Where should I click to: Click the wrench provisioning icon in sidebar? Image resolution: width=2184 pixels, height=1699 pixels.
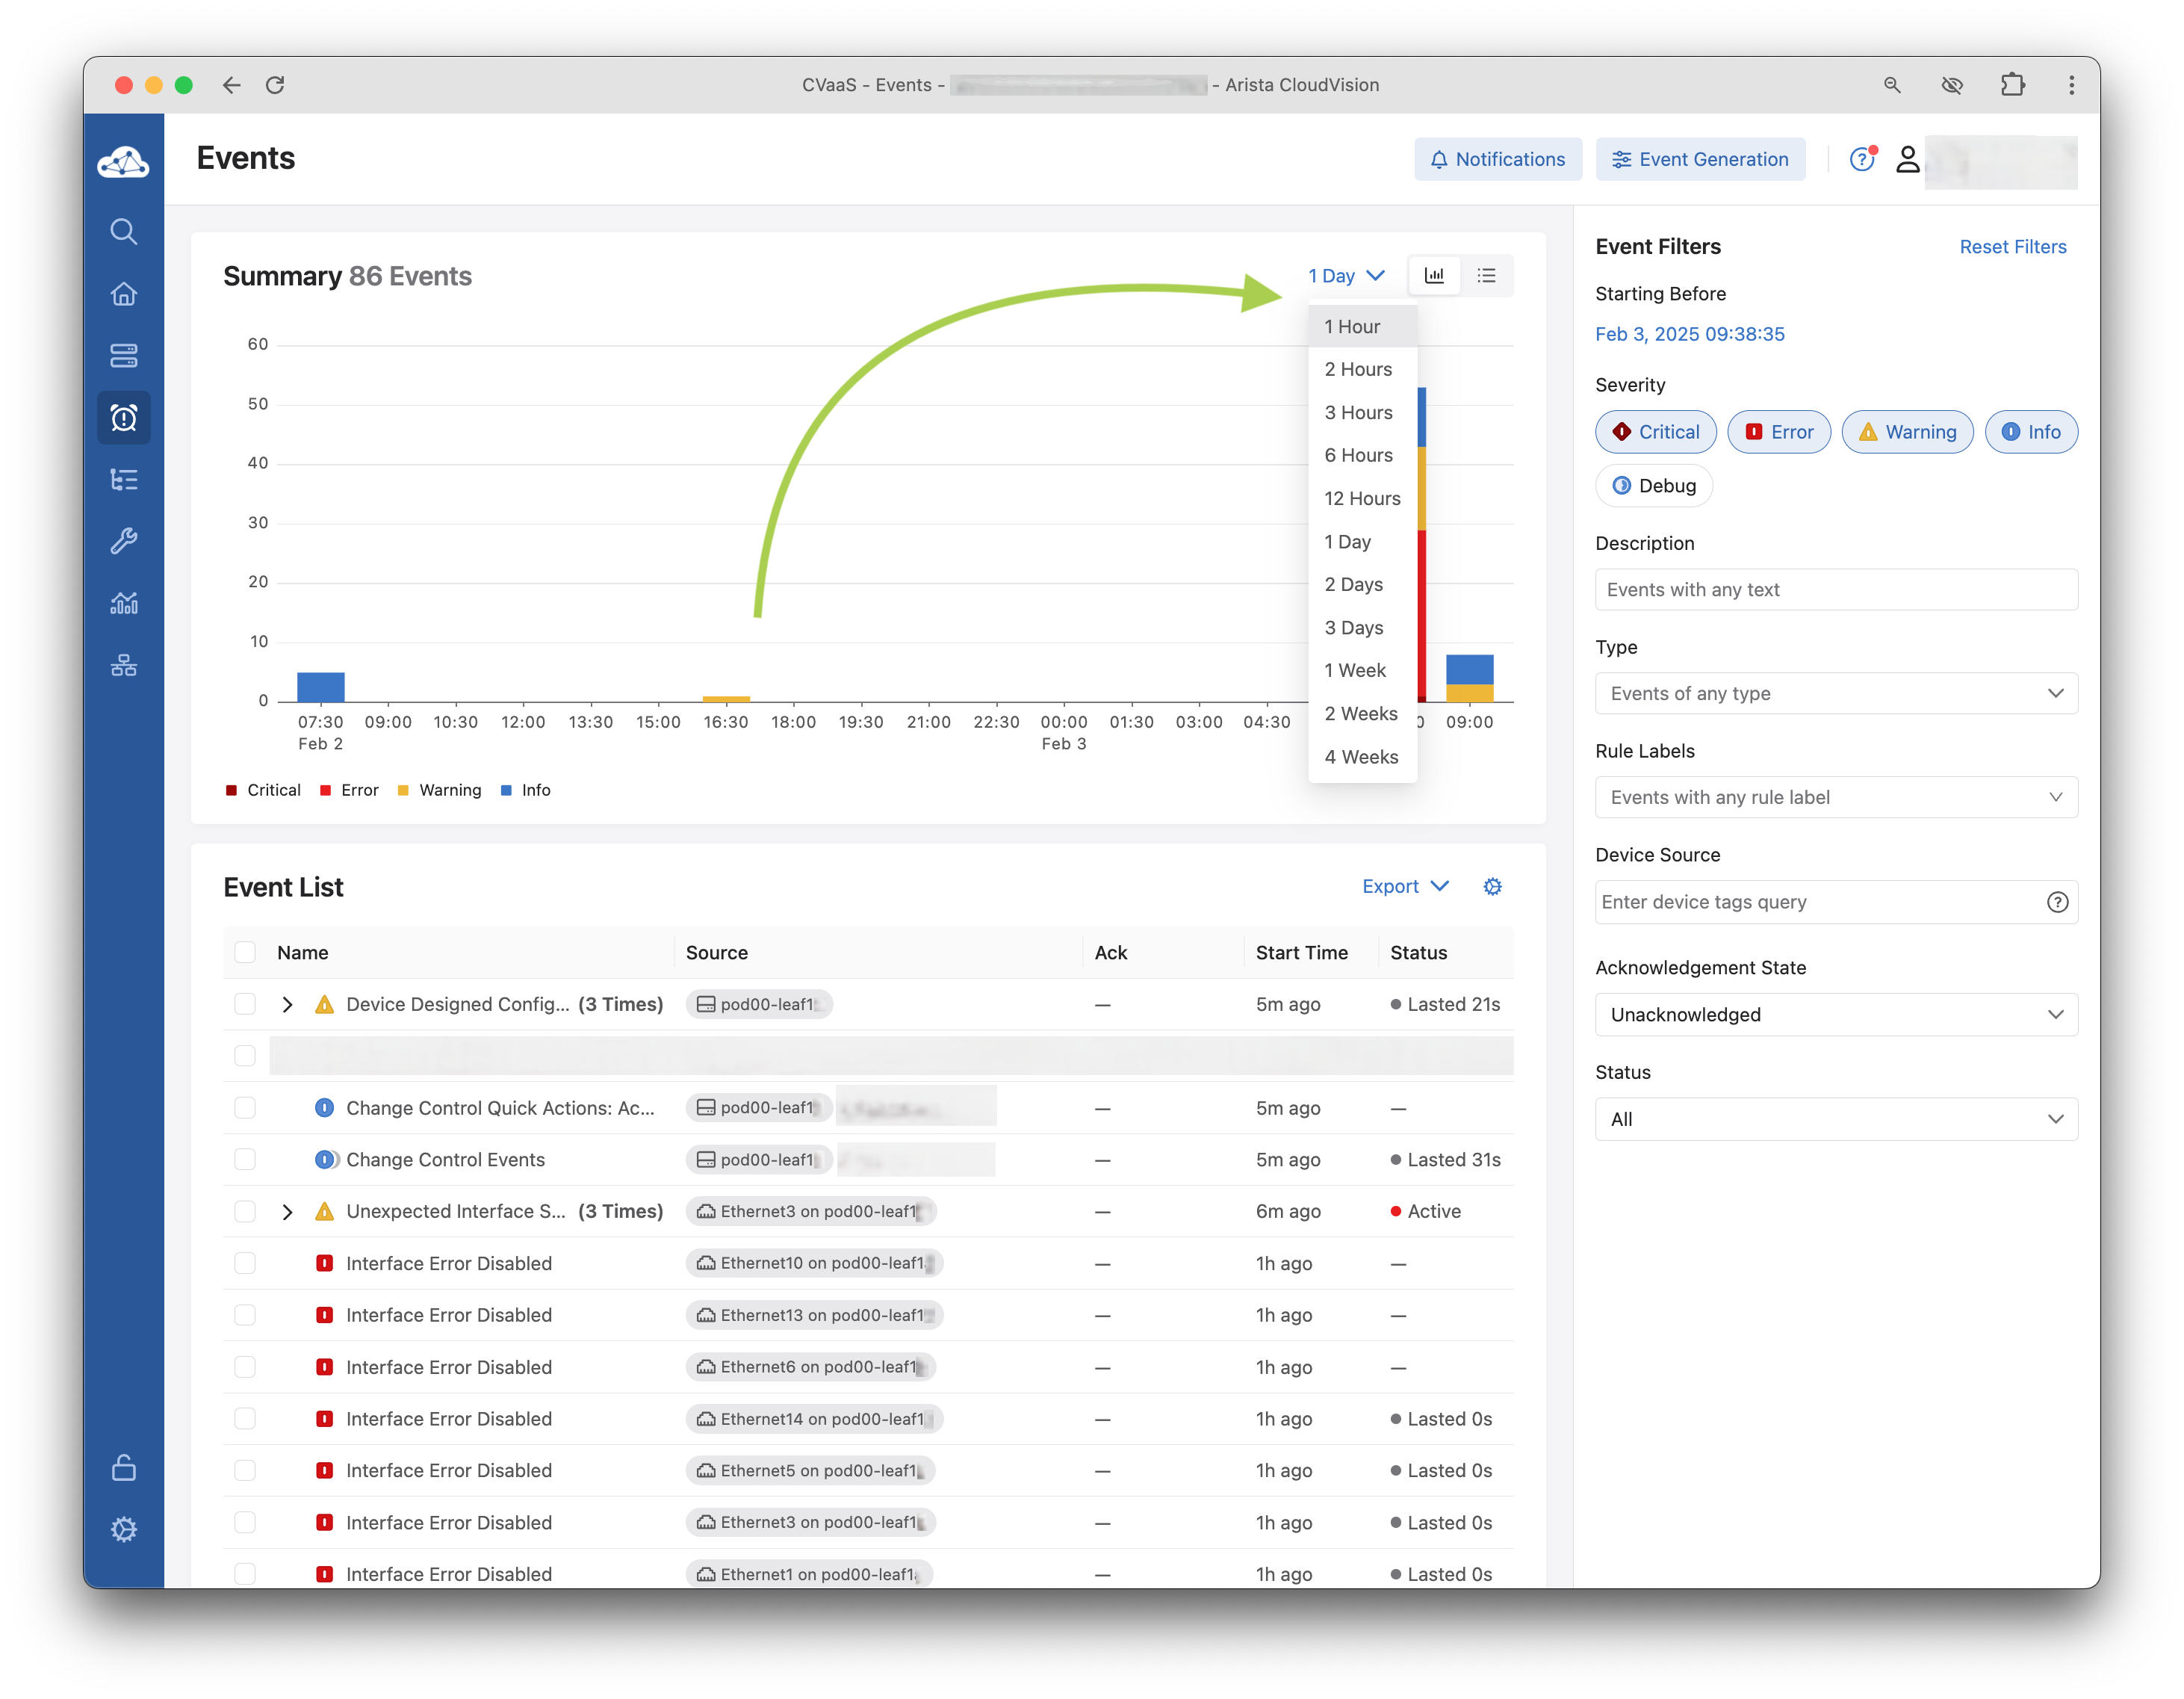click(123, 541)
